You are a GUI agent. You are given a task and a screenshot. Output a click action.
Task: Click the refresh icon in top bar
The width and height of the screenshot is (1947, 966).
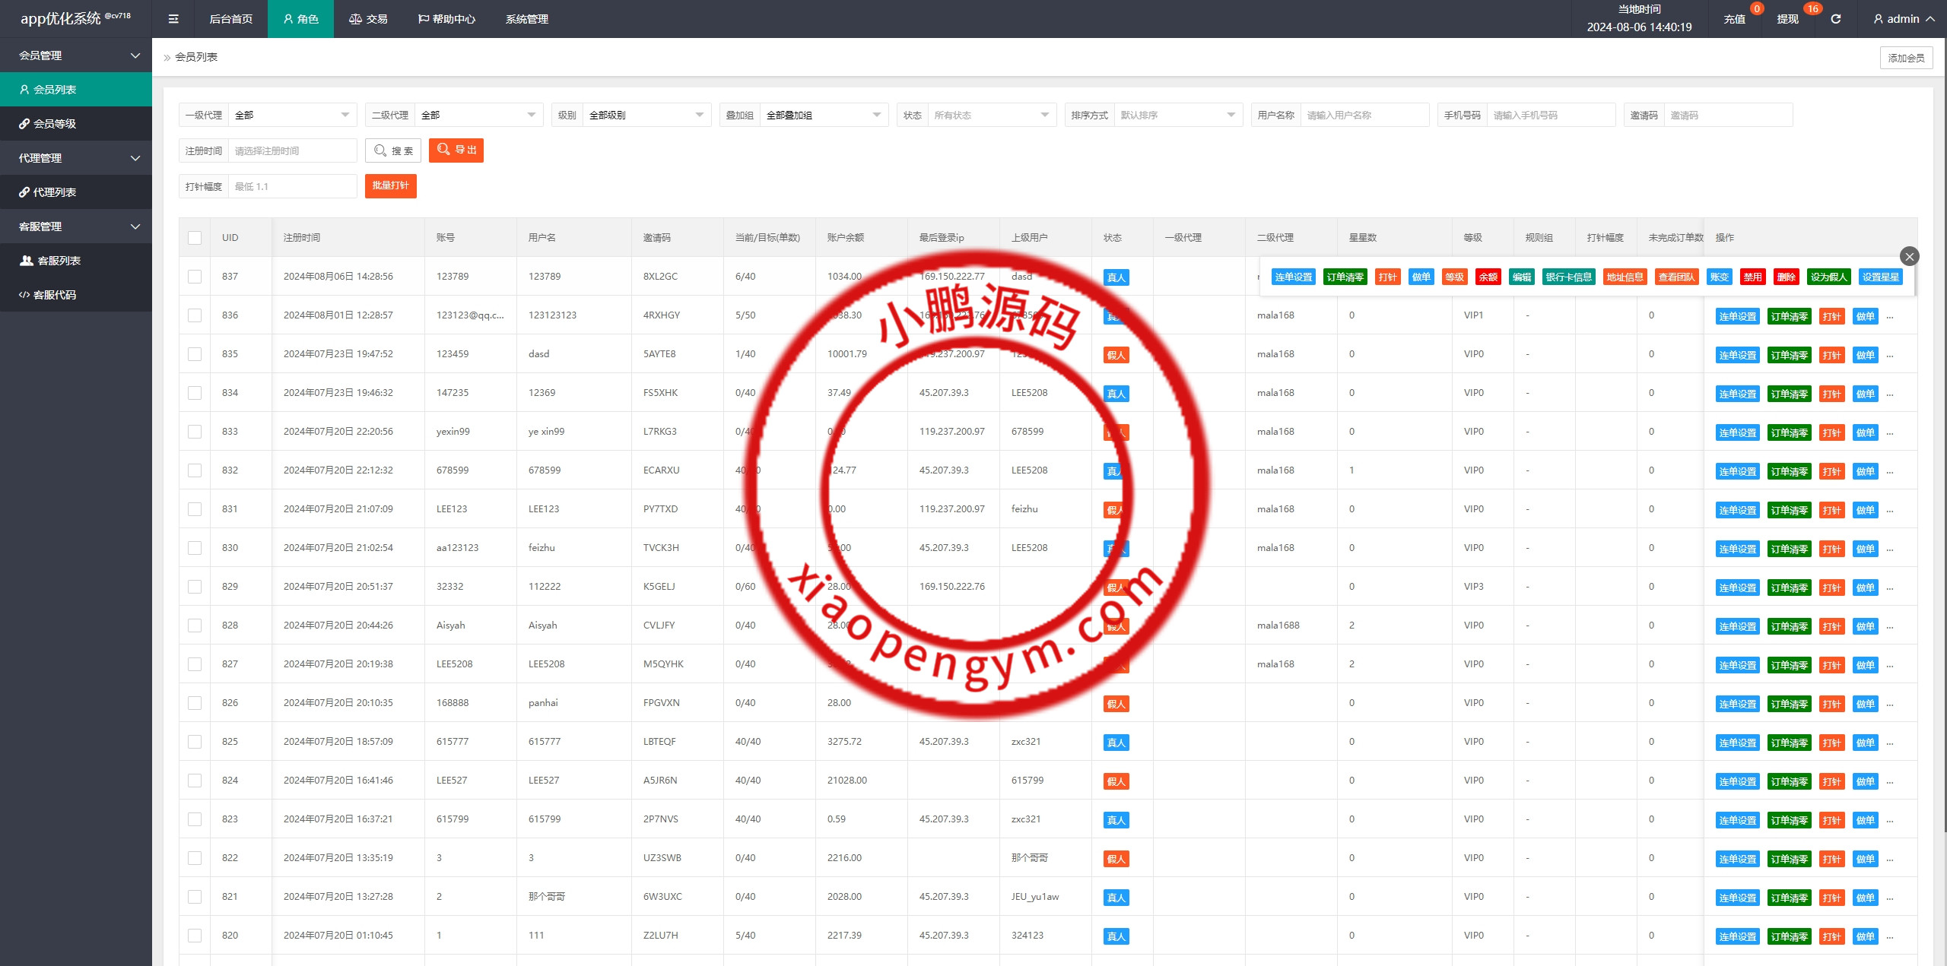pyautogui.click(x=1835, y=19)
